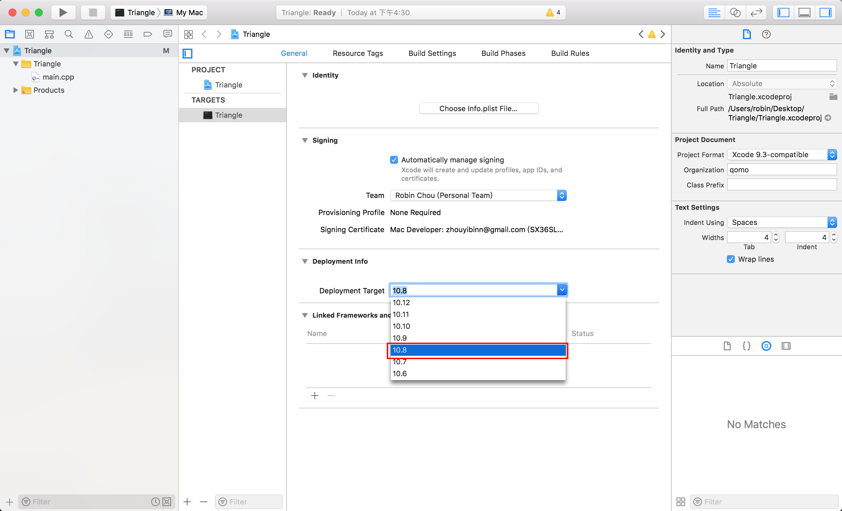Collapse the Linked Frameworks section
Viewport: 842px width, 511px height.
click(305, 315)
